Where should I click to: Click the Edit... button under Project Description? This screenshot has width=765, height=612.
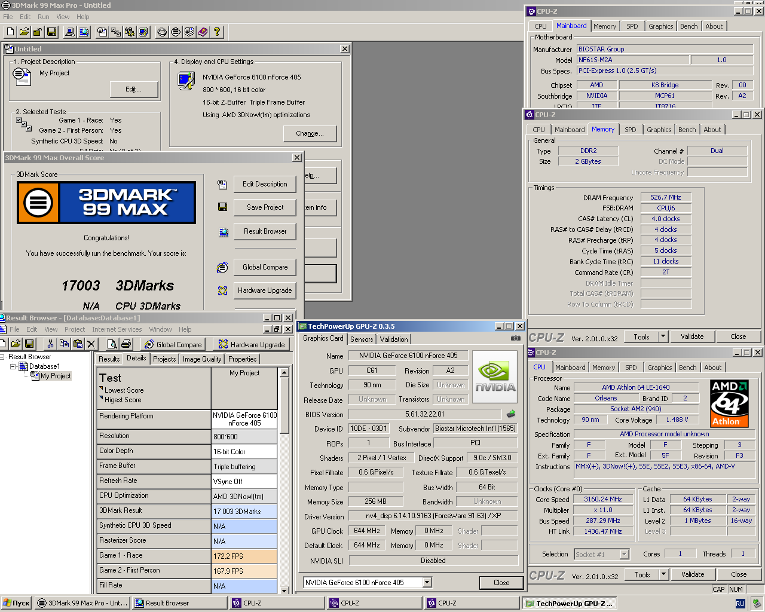point(134,90)
